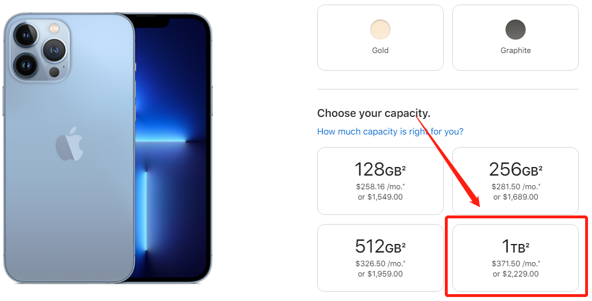Screen dimensions: 592x301
Task: Click the 'Graphite' finish label text
Action: (x=516, y=50)
